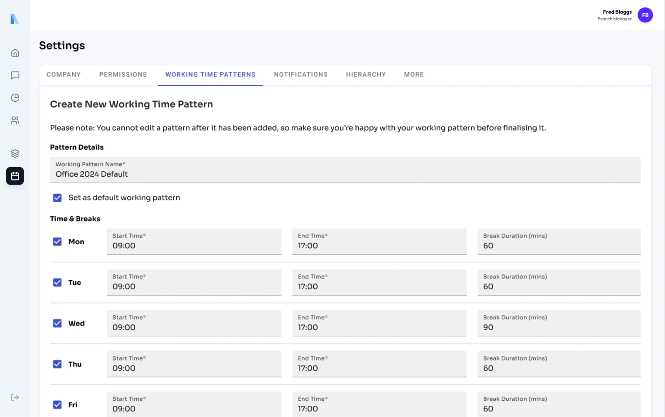Select the Working Time Patterns tab

[x=210, y=74]
